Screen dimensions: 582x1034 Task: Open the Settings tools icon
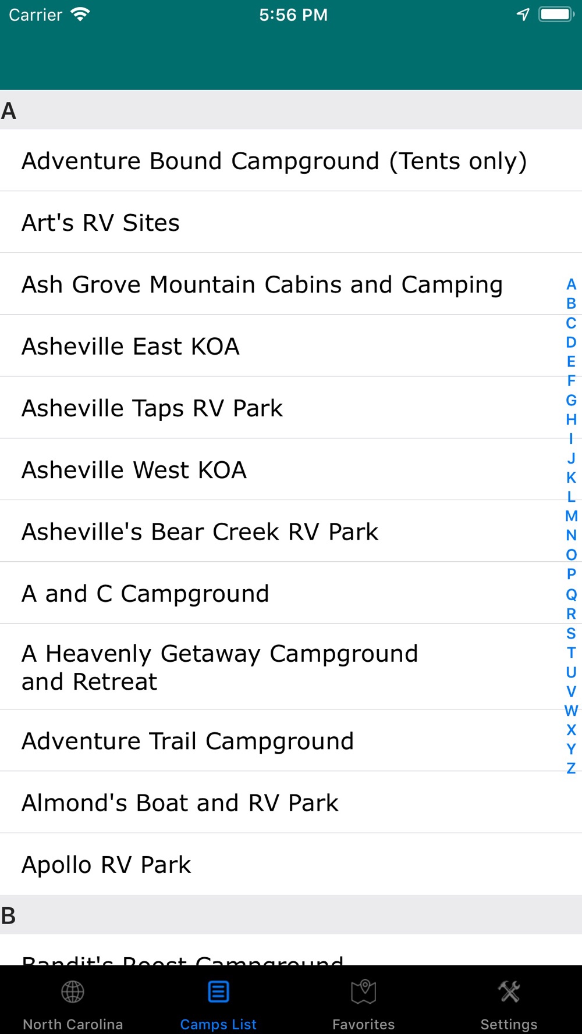click(509, 992)
